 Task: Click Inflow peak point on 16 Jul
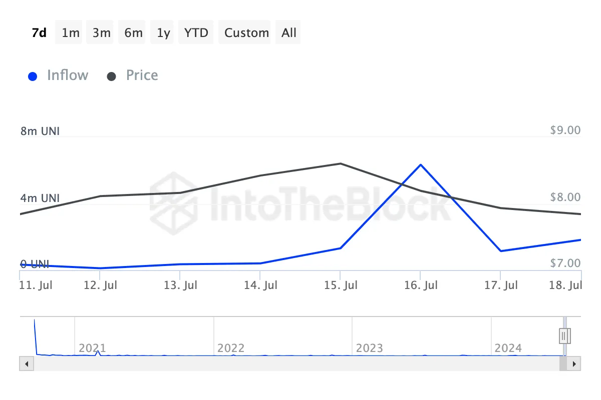click(421, 164)
